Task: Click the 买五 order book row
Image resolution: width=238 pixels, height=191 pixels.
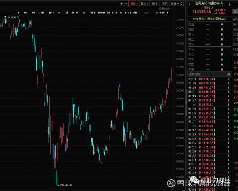Action: (x=209, y=70)
